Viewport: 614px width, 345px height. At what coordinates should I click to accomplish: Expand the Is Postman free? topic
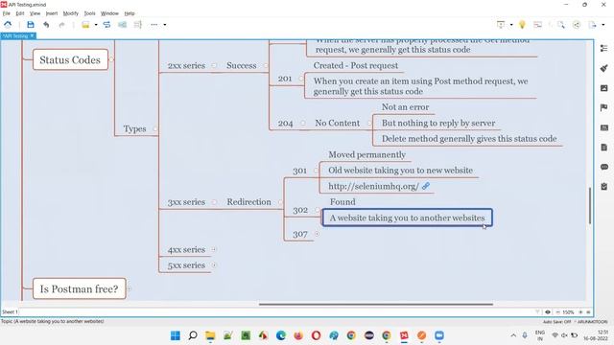[129, 288]
